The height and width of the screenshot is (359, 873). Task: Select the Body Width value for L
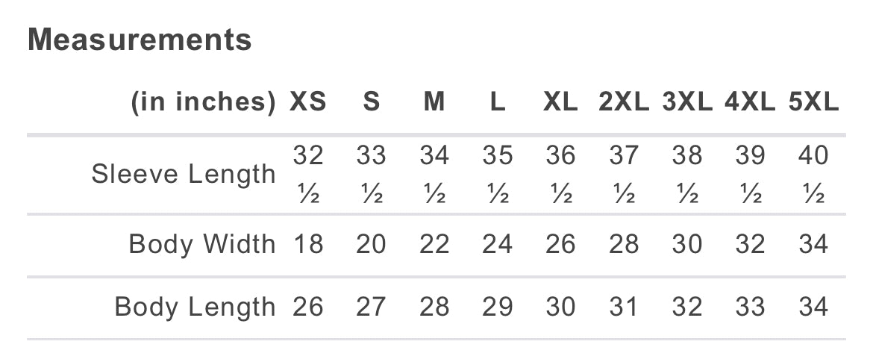point(498,244)
